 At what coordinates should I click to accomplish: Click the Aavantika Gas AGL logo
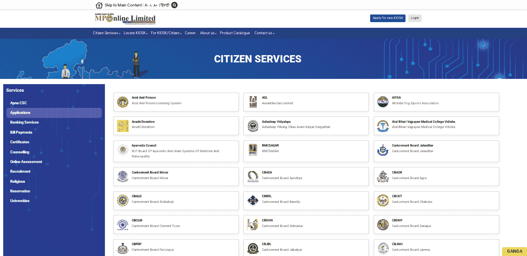point(253,102)
